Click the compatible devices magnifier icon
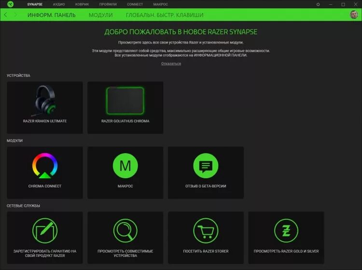Viewport: 362px width, 270px height. 125,231
